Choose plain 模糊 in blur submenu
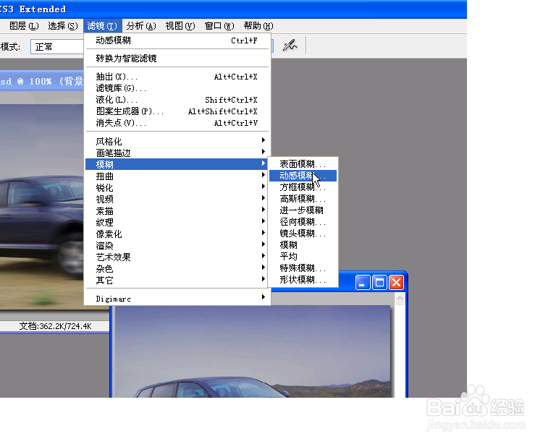556x444 pixels. pyautogui.click(x=303, y=245)
